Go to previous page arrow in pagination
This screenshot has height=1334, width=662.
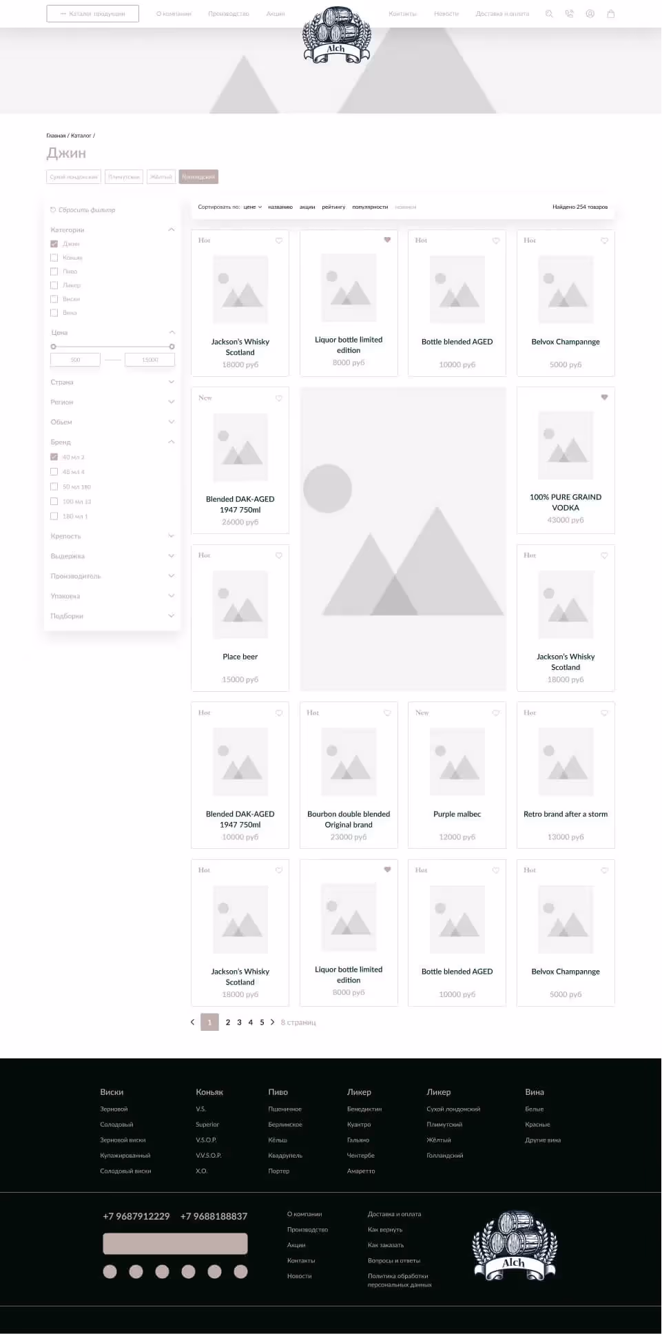[x=192, y=1023]
